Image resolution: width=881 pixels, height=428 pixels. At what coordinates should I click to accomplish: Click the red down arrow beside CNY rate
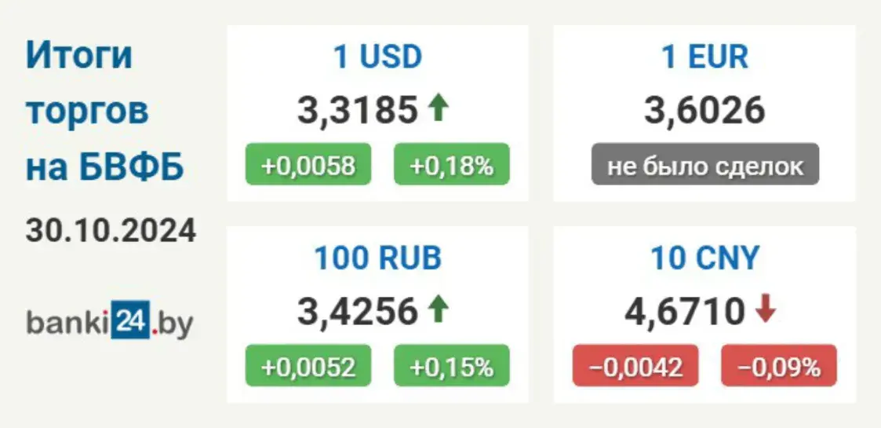click(765, 310)
